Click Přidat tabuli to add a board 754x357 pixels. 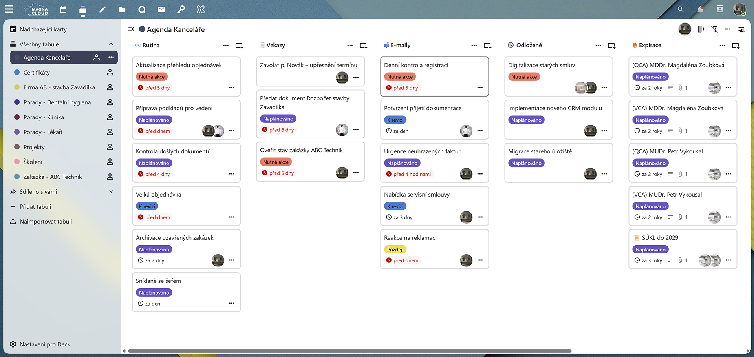click(x=35, y=207)
